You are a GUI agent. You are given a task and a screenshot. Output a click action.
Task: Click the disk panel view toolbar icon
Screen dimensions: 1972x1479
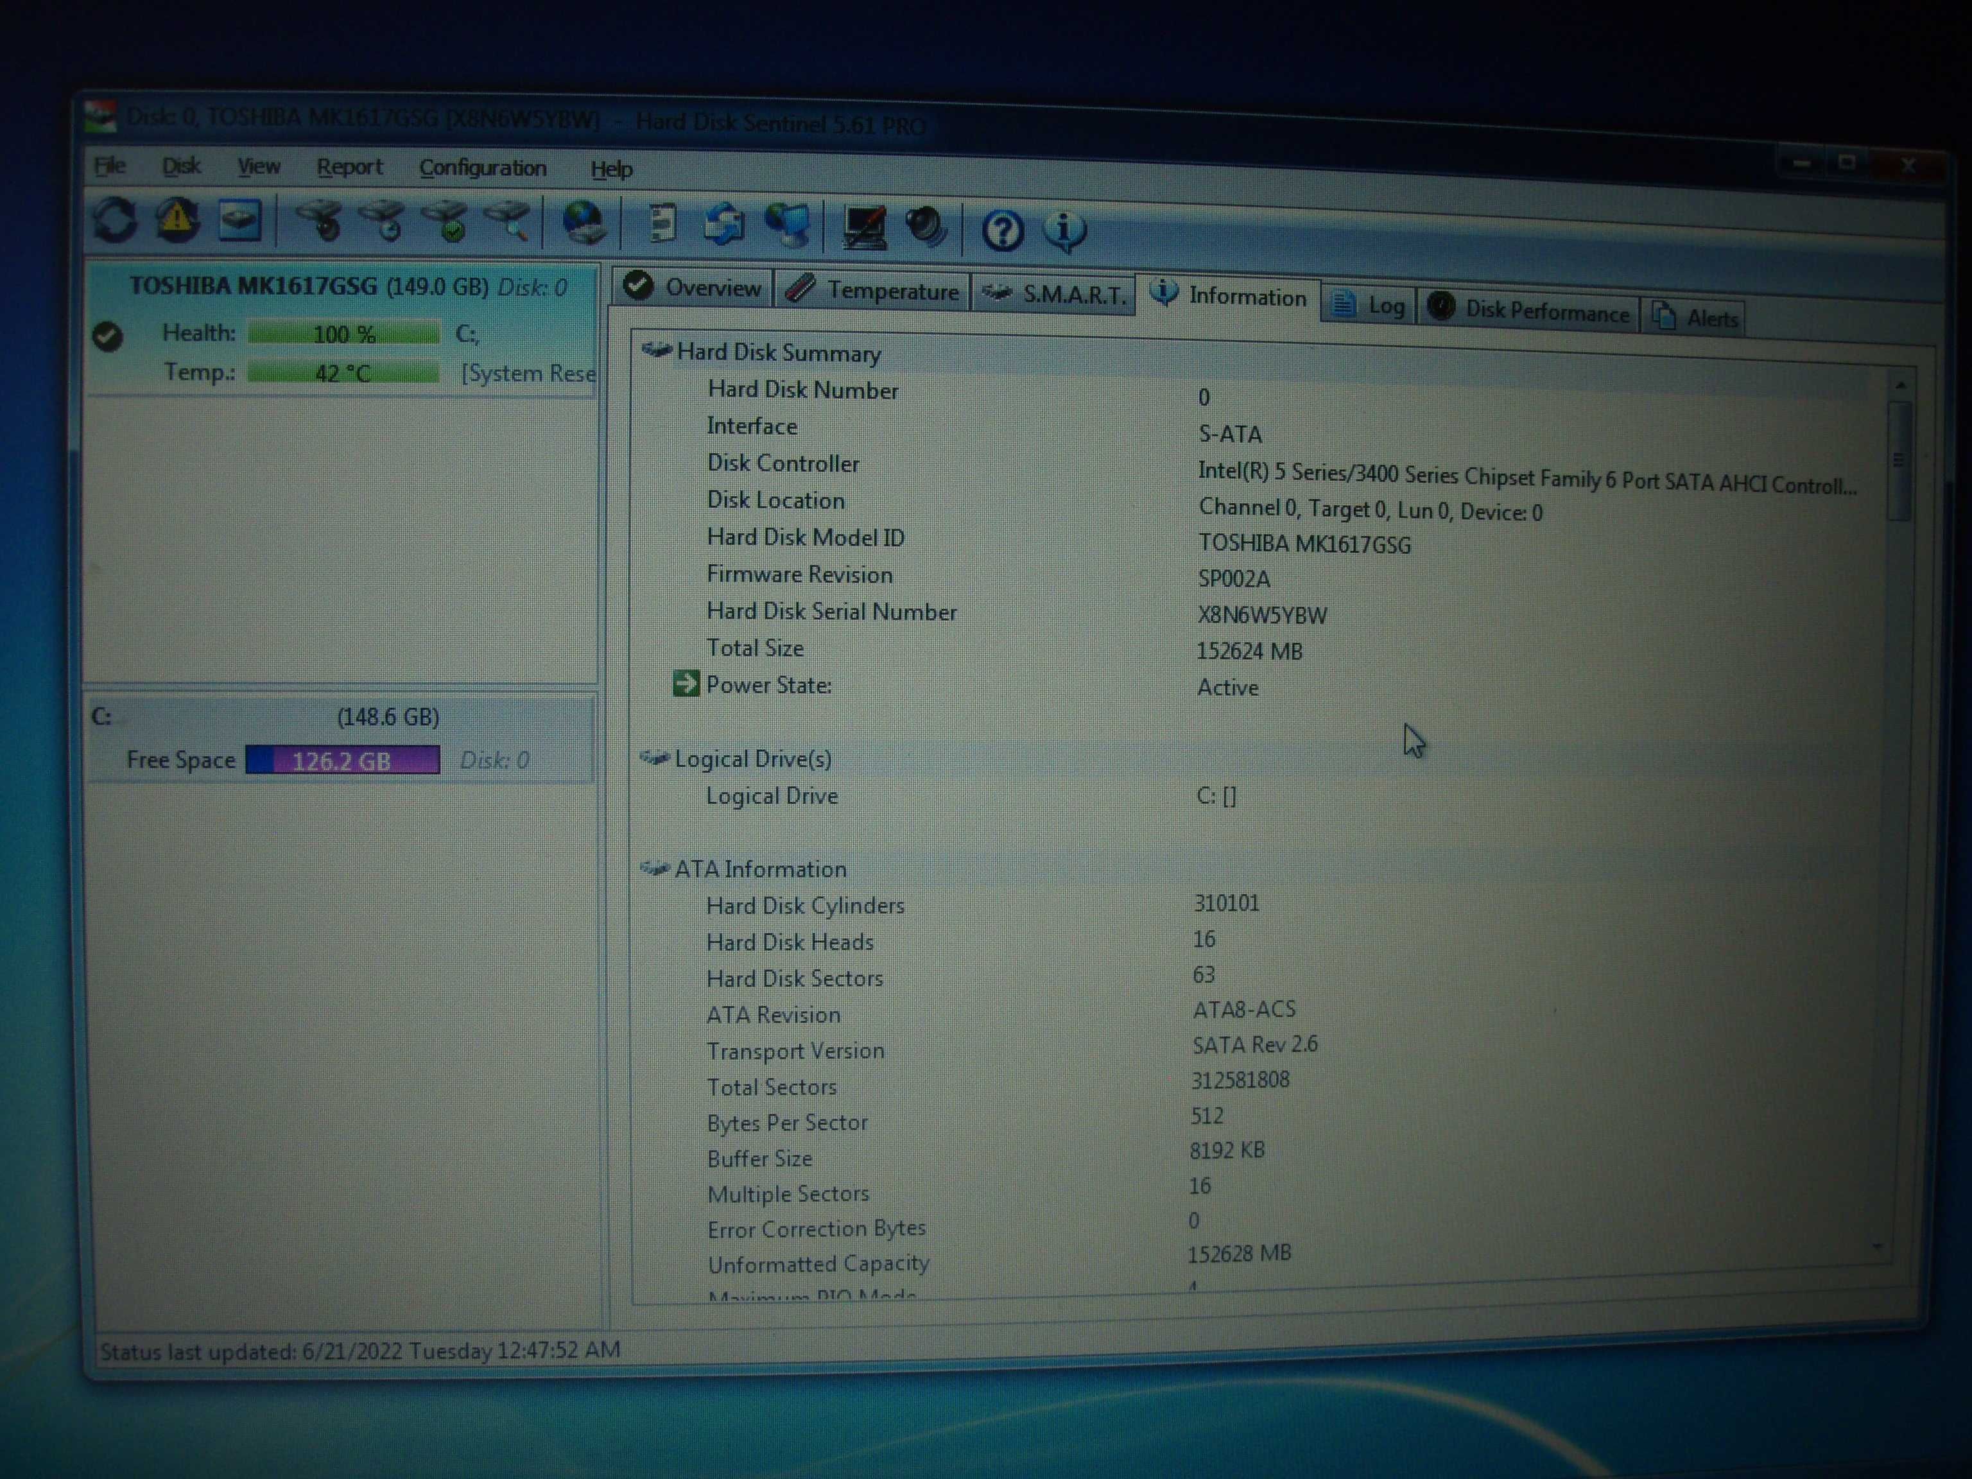pyautogui.click(x=240, y=220)
